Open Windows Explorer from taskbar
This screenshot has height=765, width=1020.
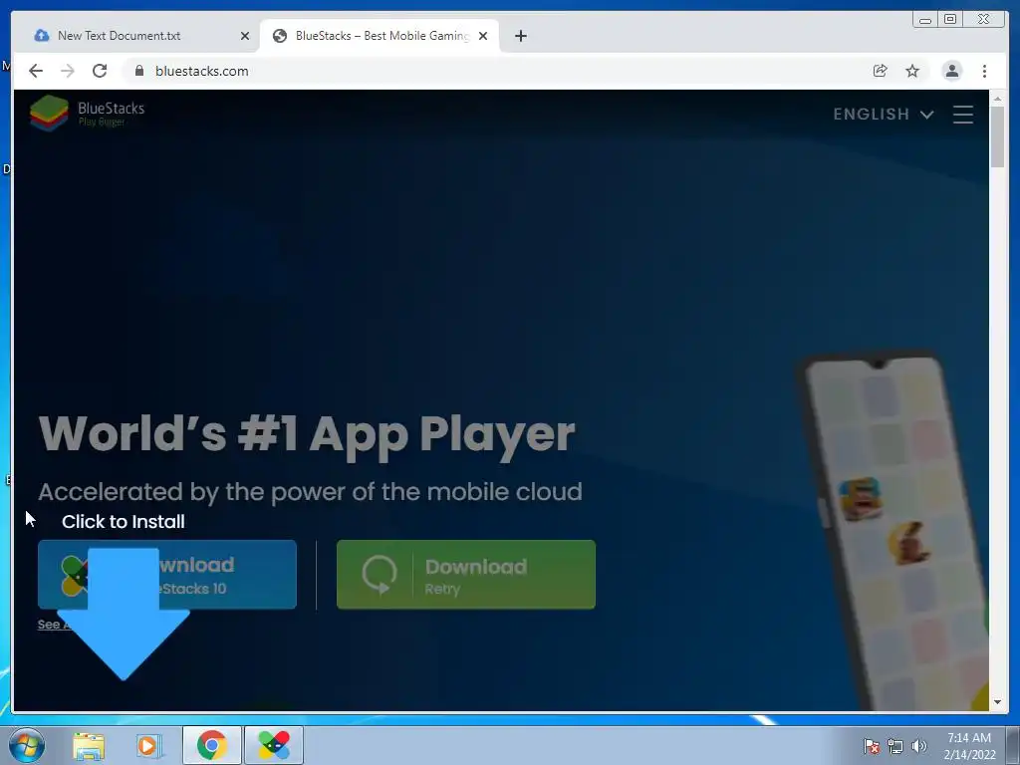(89, 745)
